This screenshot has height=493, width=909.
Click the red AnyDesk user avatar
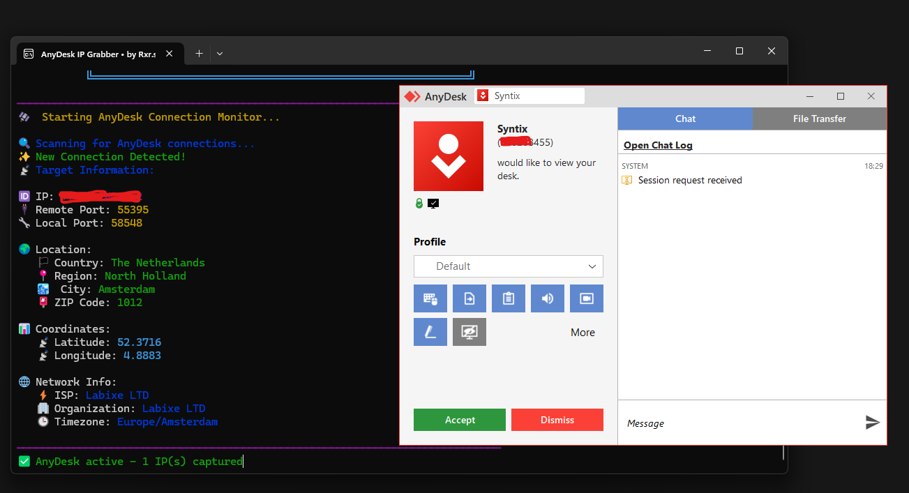coord(449,156)
